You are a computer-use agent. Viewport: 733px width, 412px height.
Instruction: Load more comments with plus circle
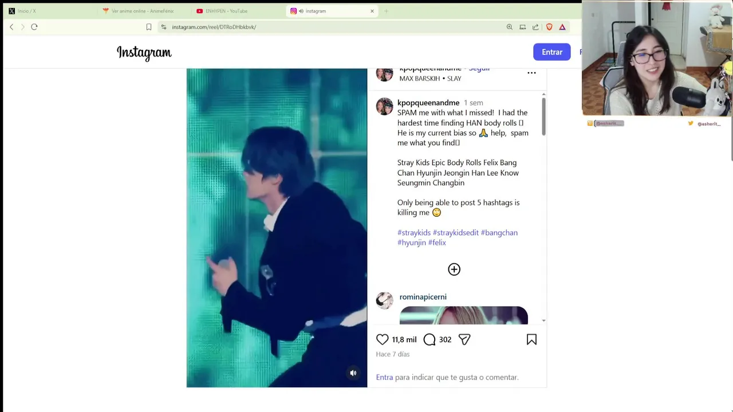(x=454, y=270)
